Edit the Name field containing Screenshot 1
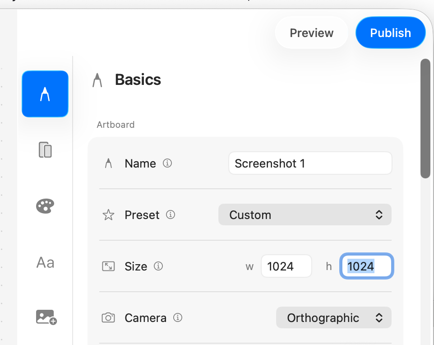 click(x=310, y=163)
